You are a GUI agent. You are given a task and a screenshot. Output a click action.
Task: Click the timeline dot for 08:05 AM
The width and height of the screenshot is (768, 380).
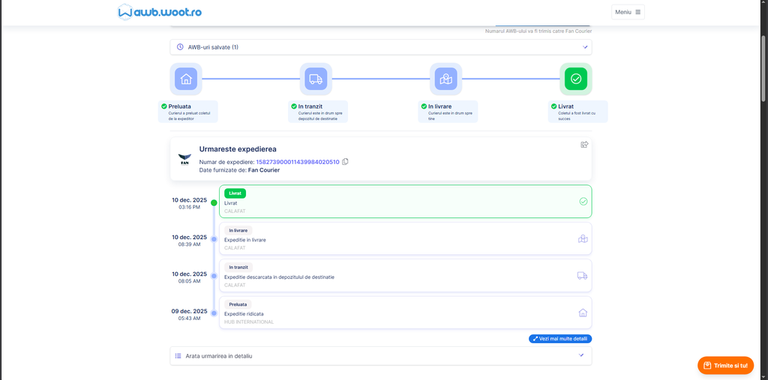(x=214, y=276)
